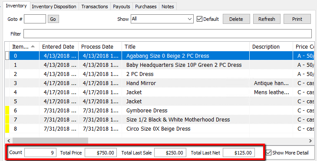Screen dimensions: 317x161
Task: Sort by the Description column header
Action: pyautogui.click(x=271, y=47)
